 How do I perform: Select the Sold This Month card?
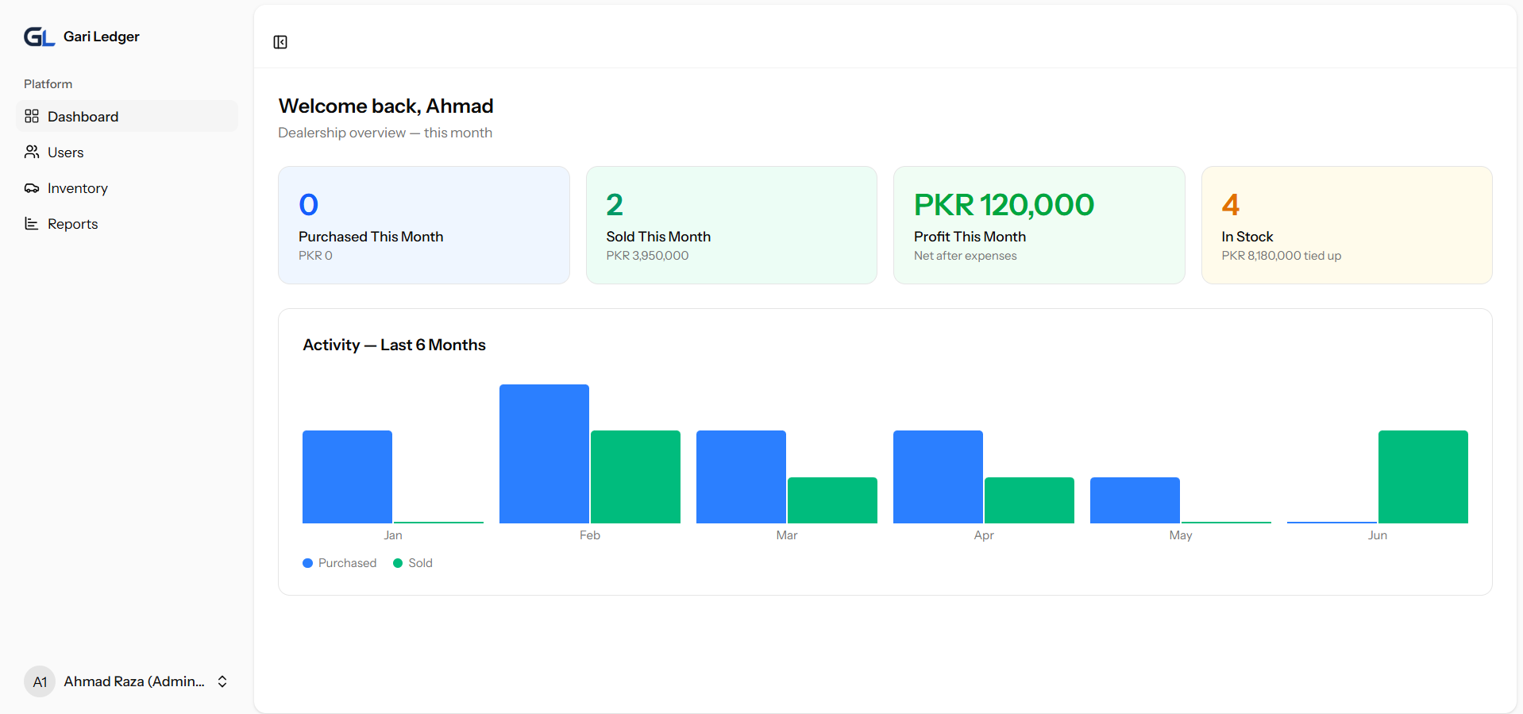coord(731,225)
